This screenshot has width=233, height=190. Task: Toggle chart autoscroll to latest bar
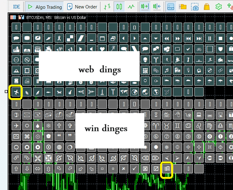145,7
